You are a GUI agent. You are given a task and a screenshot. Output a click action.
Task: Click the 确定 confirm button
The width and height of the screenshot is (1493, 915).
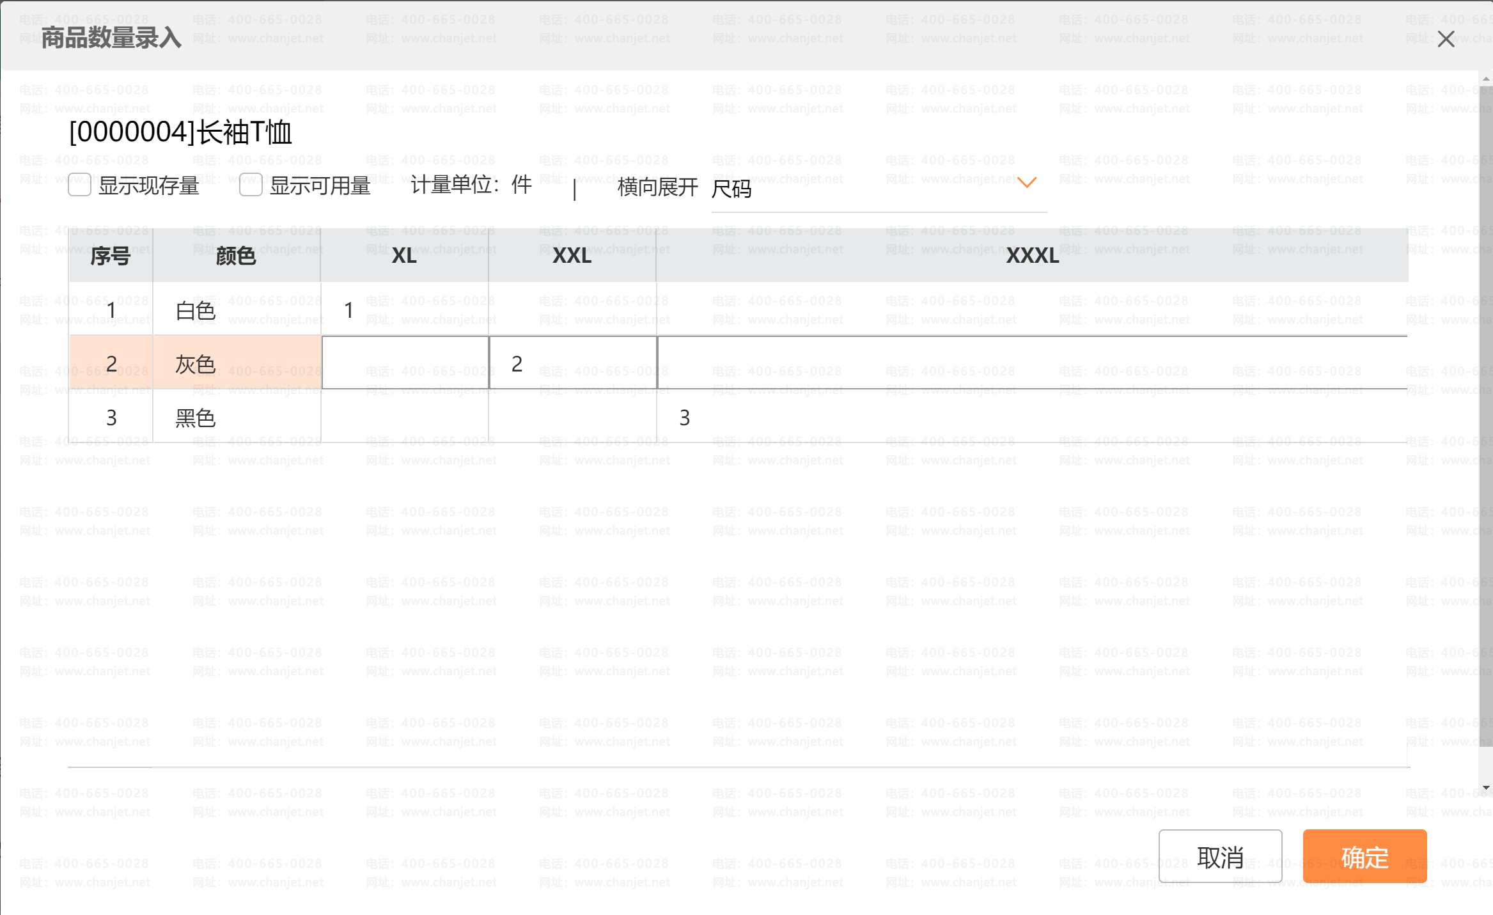pos(1364,857)
